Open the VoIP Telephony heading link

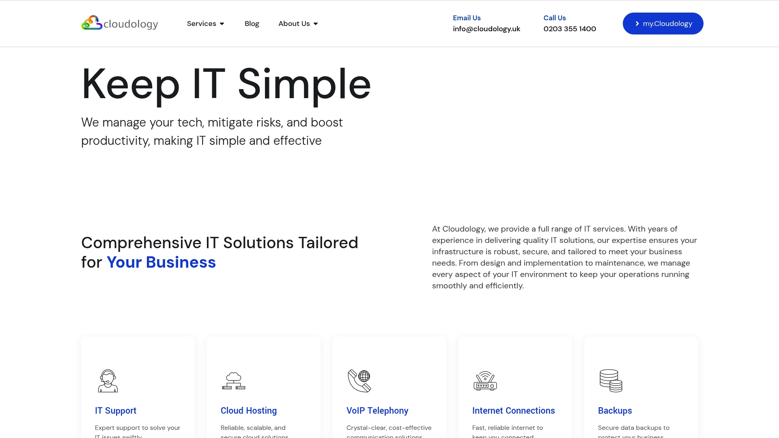[x=377, y=410]
